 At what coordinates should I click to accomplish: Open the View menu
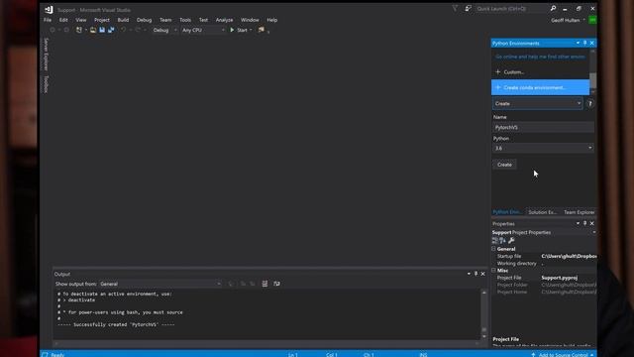coord(81,20)
